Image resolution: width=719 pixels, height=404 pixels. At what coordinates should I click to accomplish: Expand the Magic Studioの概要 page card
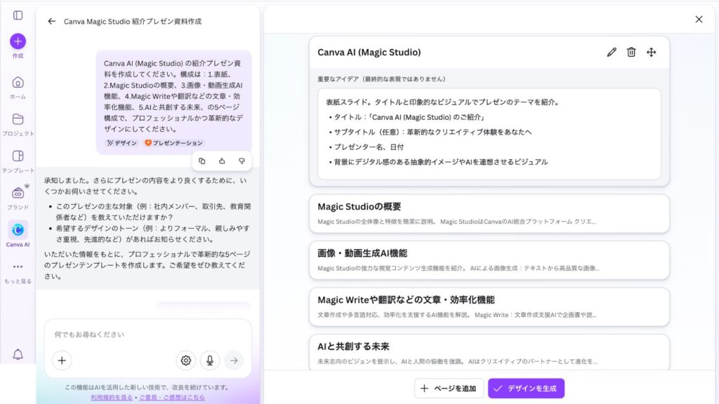point(489,213)
